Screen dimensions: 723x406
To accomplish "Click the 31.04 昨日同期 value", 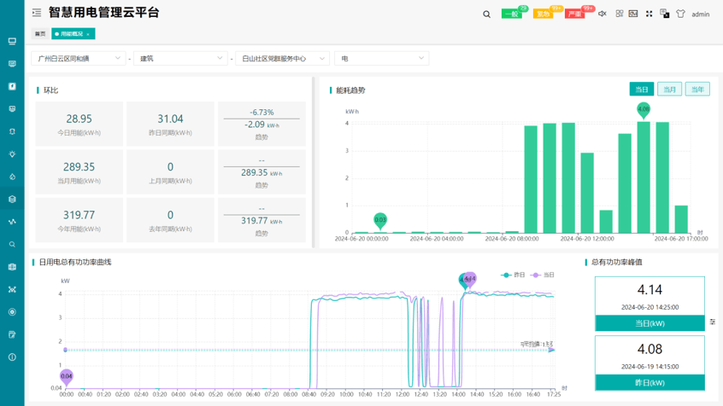I will click(170, 119).
